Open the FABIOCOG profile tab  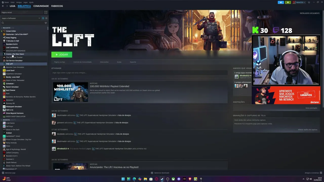57,6
